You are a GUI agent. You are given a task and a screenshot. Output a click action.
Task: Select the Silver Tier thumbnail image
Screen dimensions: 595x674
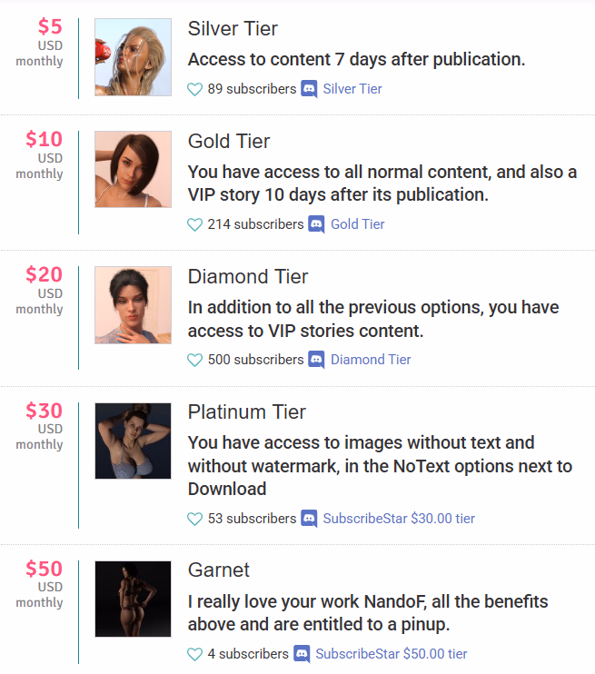pos(133,57)
